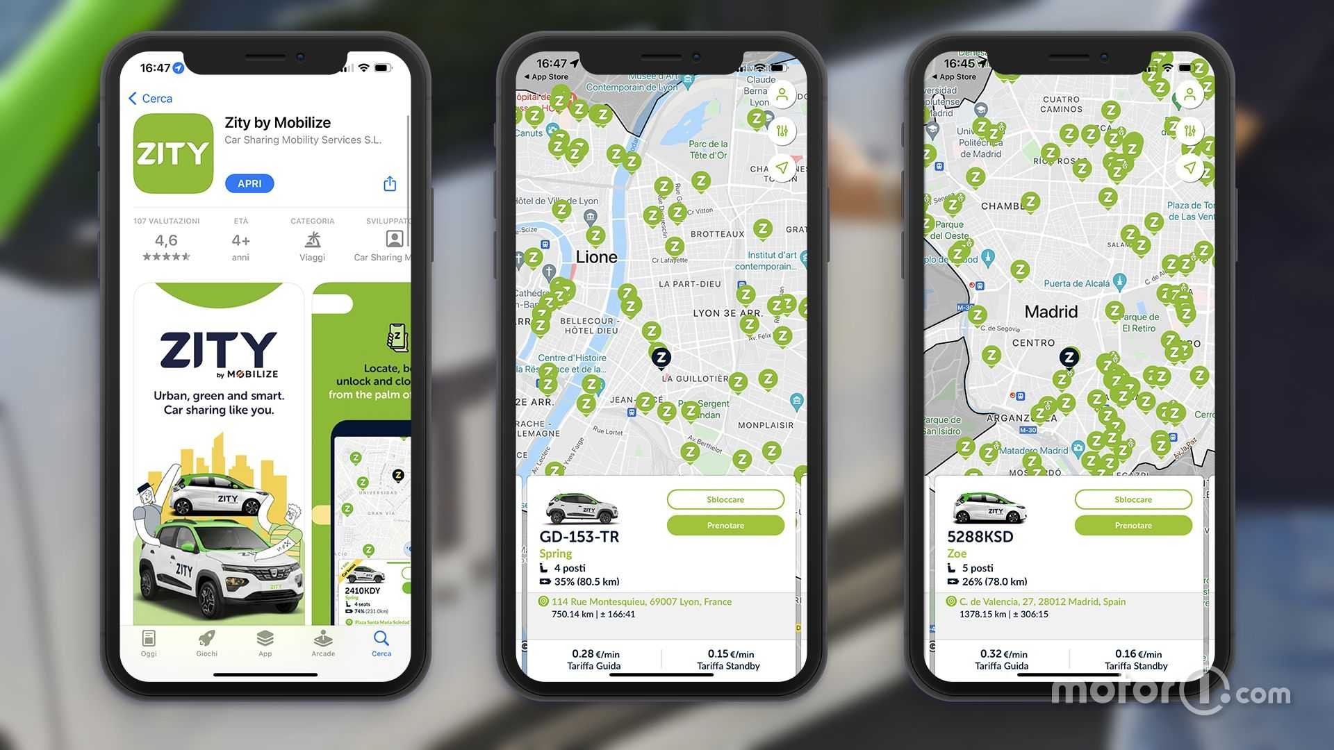Screen dimensions: 1334x750
Task: Tap the green Sbloccare button on Lyon screen
Action: coord(725,498)
